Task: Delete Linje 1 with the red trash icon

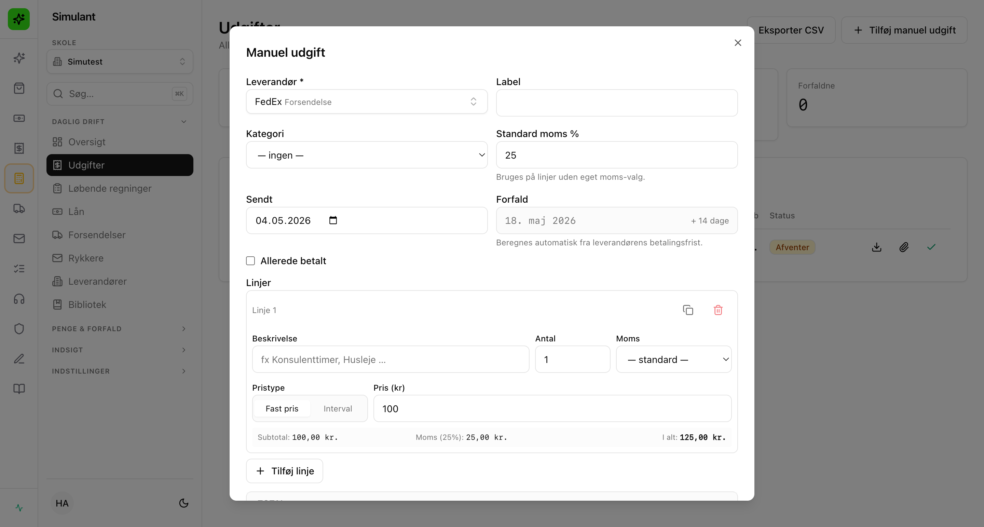Action: pos(718,310)
